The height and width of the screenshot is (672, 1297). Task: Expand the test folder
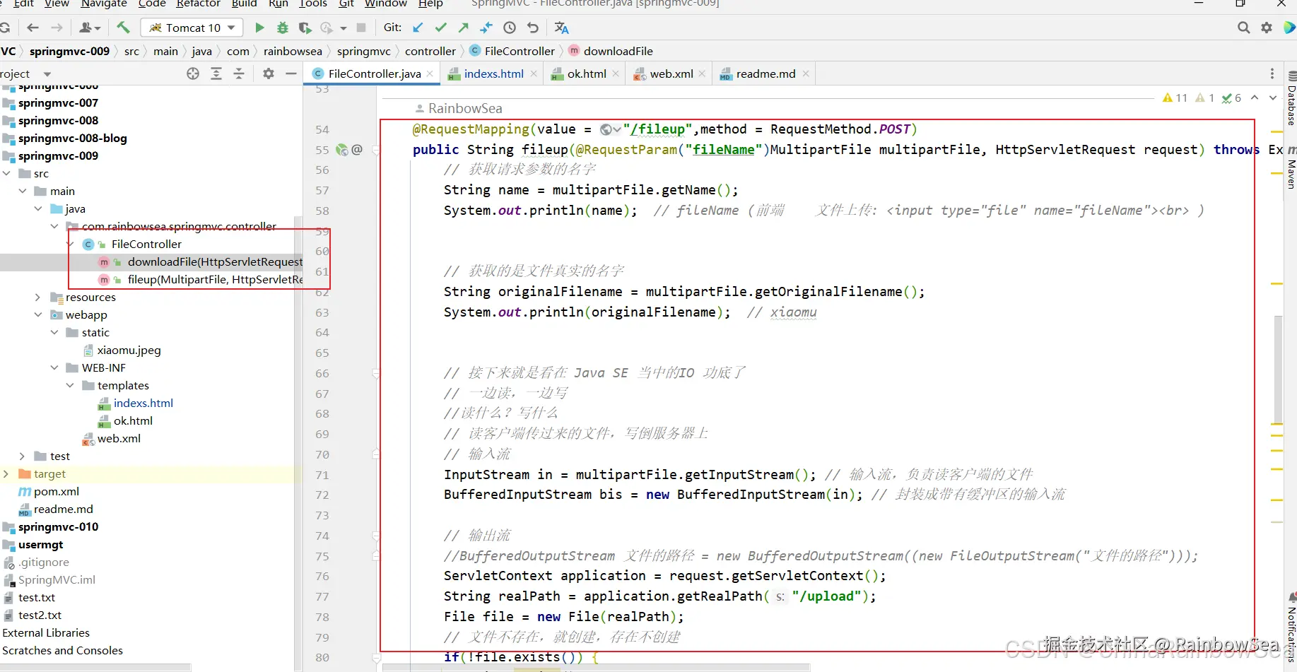22,456
